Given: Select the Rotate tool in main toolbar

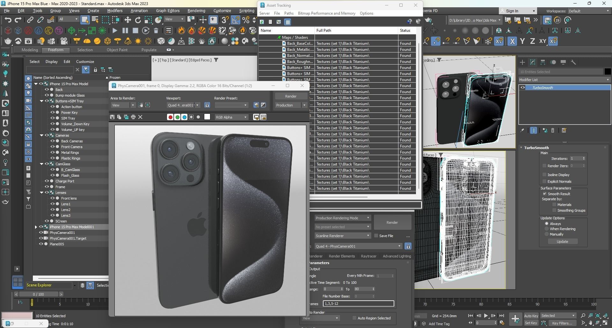Looking at the screenshot, I should [138, 20].
